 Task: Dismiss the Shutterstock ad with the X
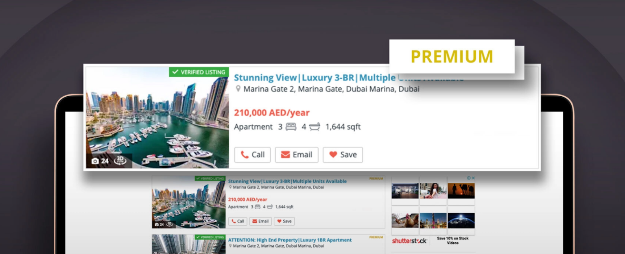coord(473,178)
